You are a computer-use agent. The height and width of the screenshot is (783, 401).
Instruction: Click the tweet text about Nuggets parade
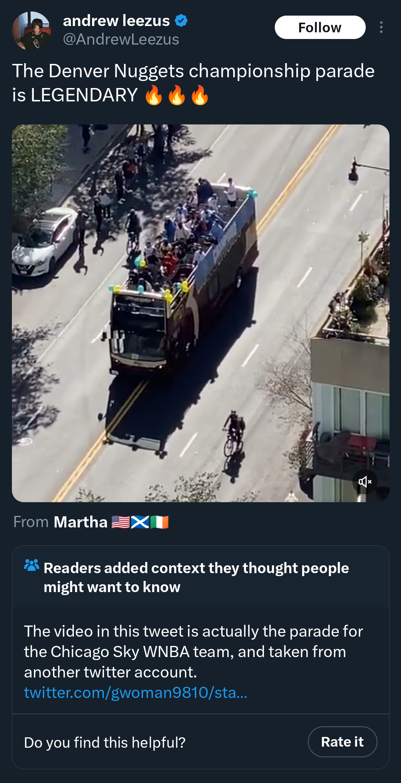coord(193,83)
